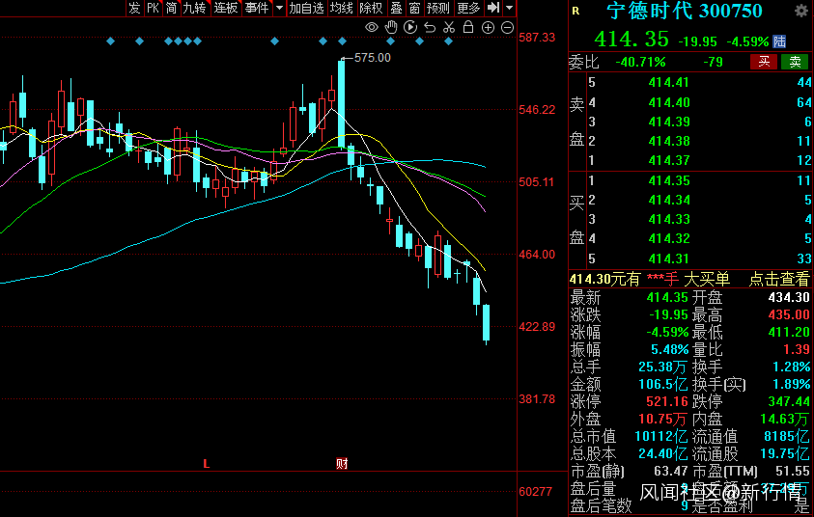
Task: Click the 587.33 price axis label
Action: (537, 38)
